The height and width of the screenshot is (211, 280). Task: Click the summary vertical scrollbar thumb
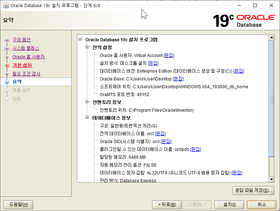pyautogui.click(x=271, y=99)
